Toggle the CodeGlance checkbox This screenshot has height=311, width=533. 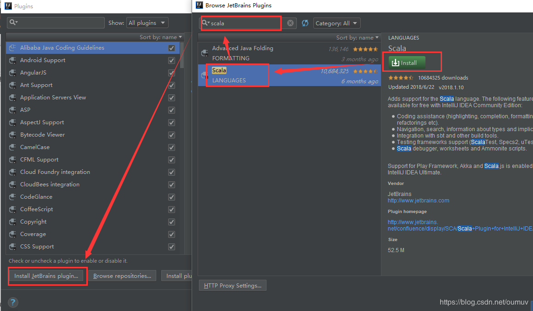click(172, 197)
